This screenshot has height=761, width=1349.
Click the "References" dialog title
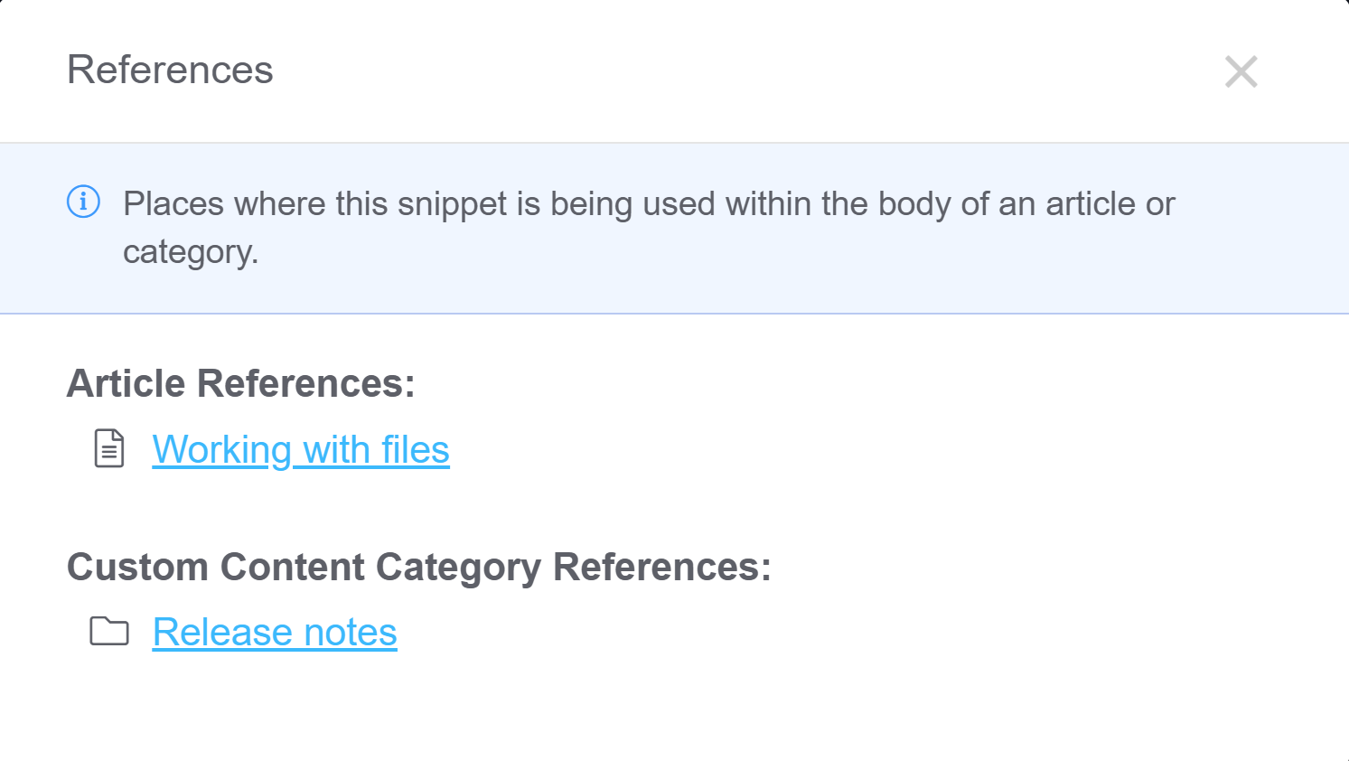pyautogui.click(x=170, y=70)
